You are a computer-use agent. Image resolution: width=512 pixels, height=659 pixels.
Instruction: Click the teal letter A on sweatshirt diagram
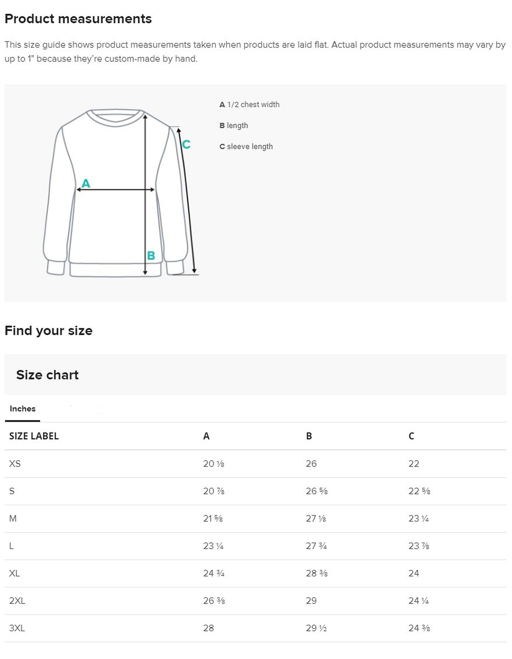coord(86,183)
